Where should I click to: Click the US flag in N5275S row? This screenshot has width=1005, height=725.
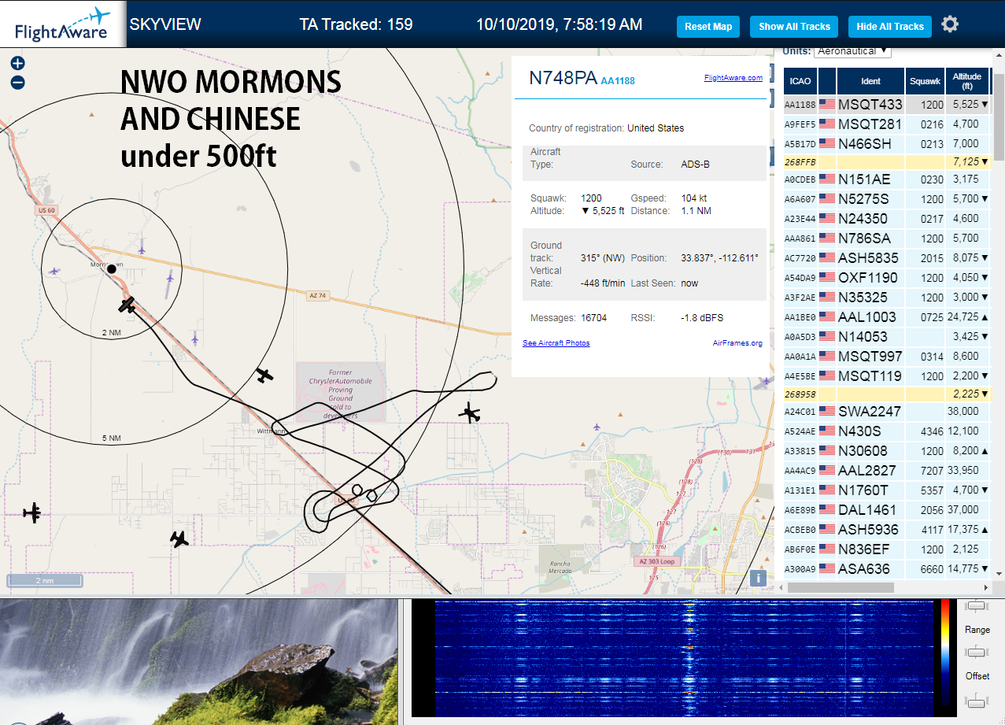(827, 198)
